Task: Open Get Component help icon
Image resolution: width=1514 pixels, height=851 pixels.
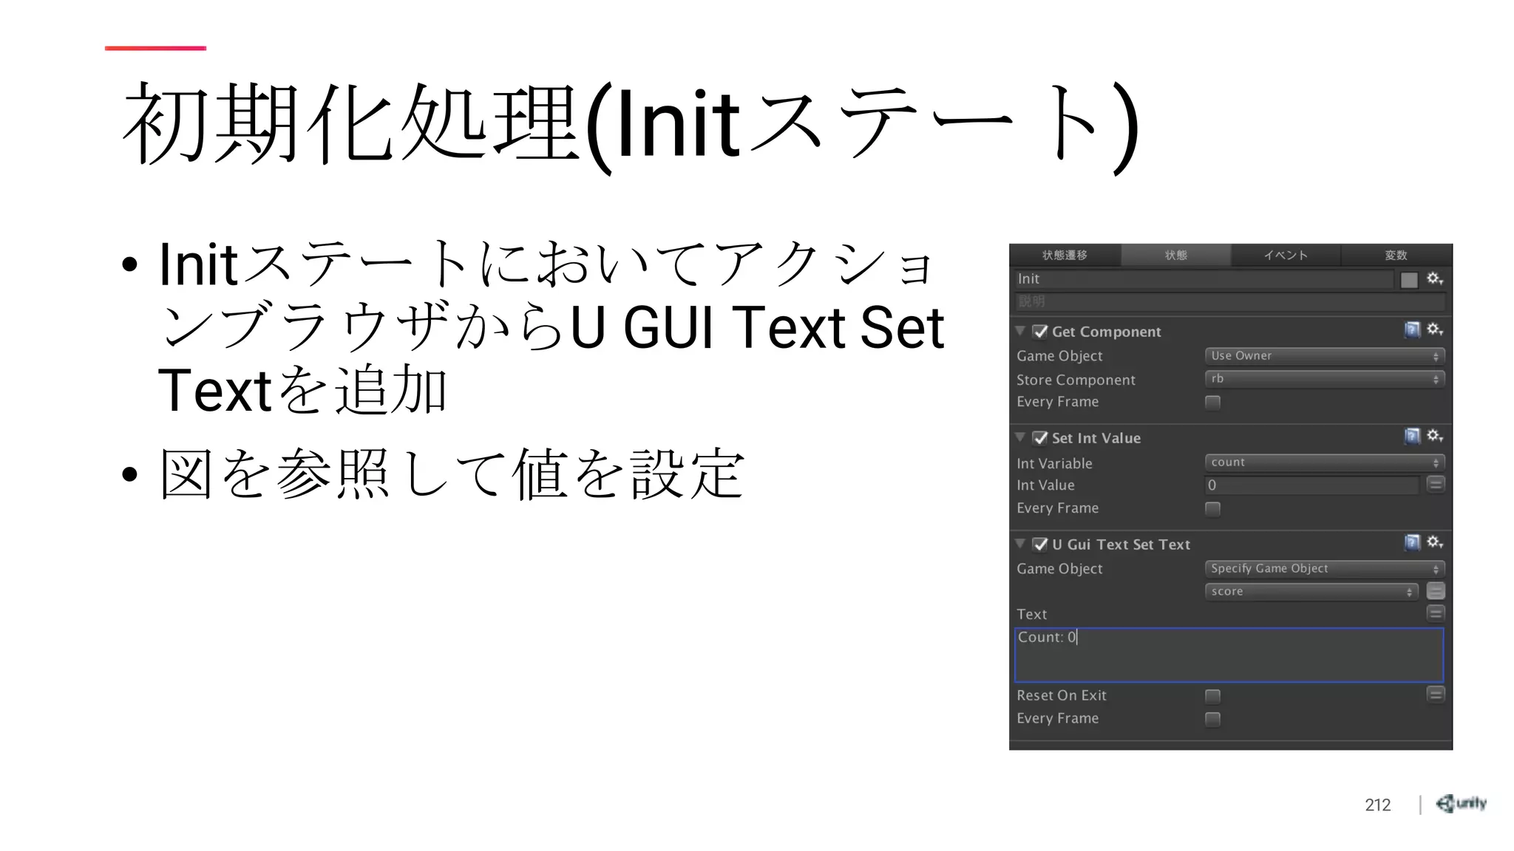Action: click(1412, 329)
